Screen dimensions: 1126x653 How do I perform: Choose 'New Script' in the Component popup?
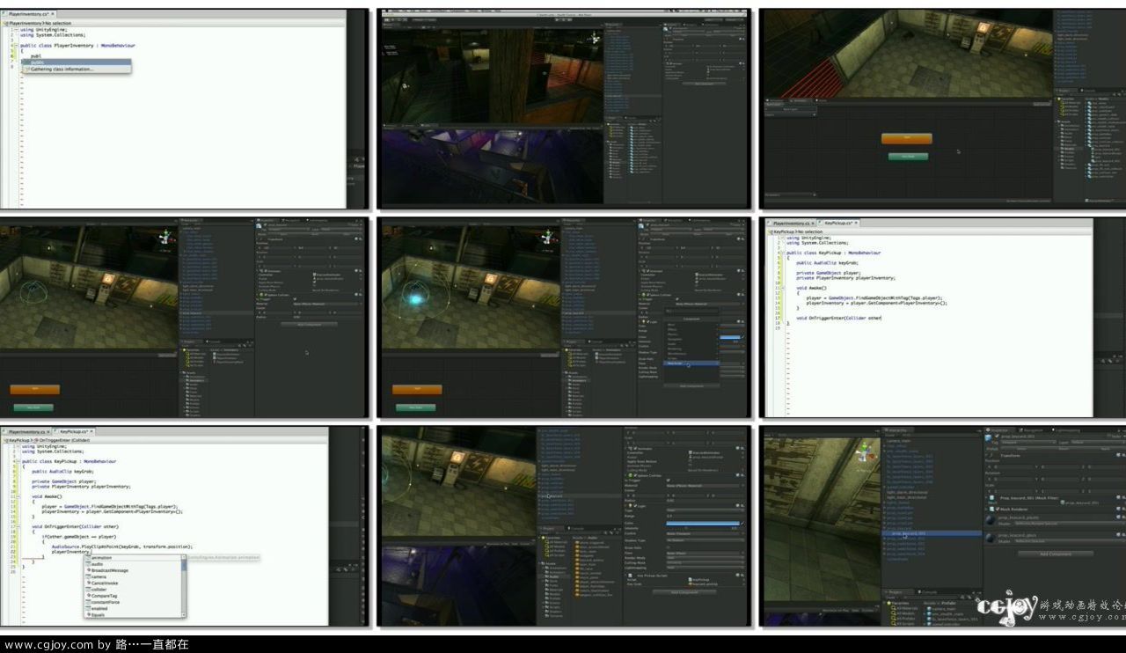click(693, 363)
